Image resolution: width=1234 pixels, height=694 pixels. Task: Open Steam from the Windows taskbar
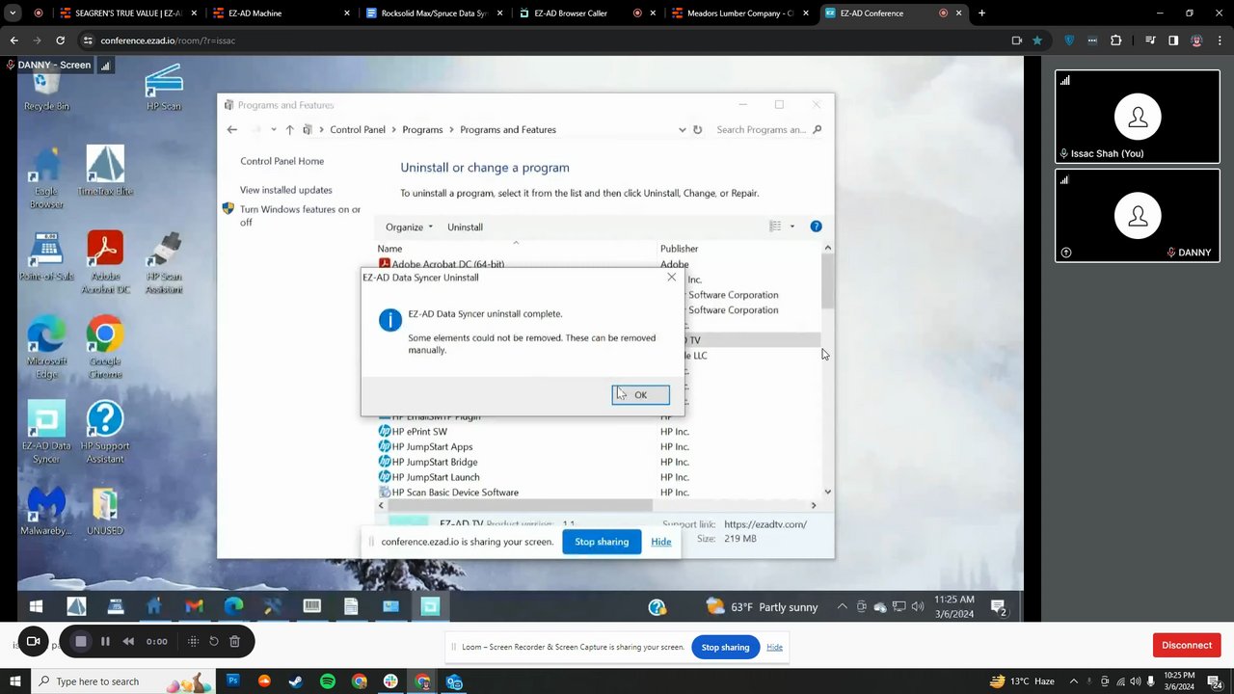(x=296, y=681)
